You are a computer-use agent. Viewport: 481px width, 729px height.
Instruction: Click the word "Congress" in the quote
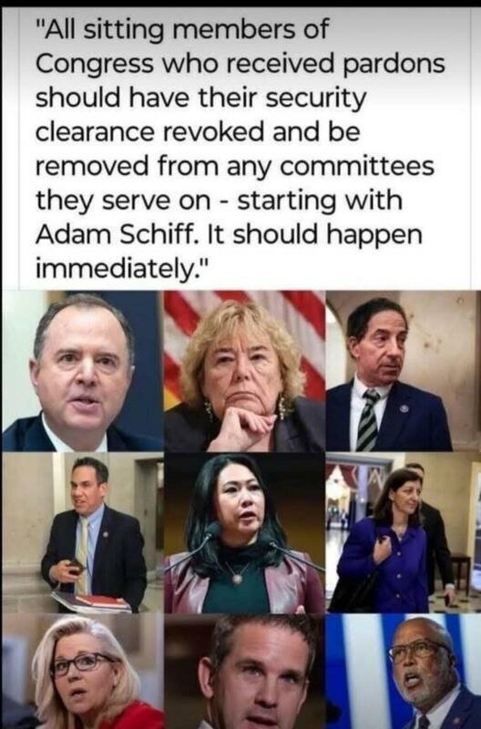pos(95,64)
